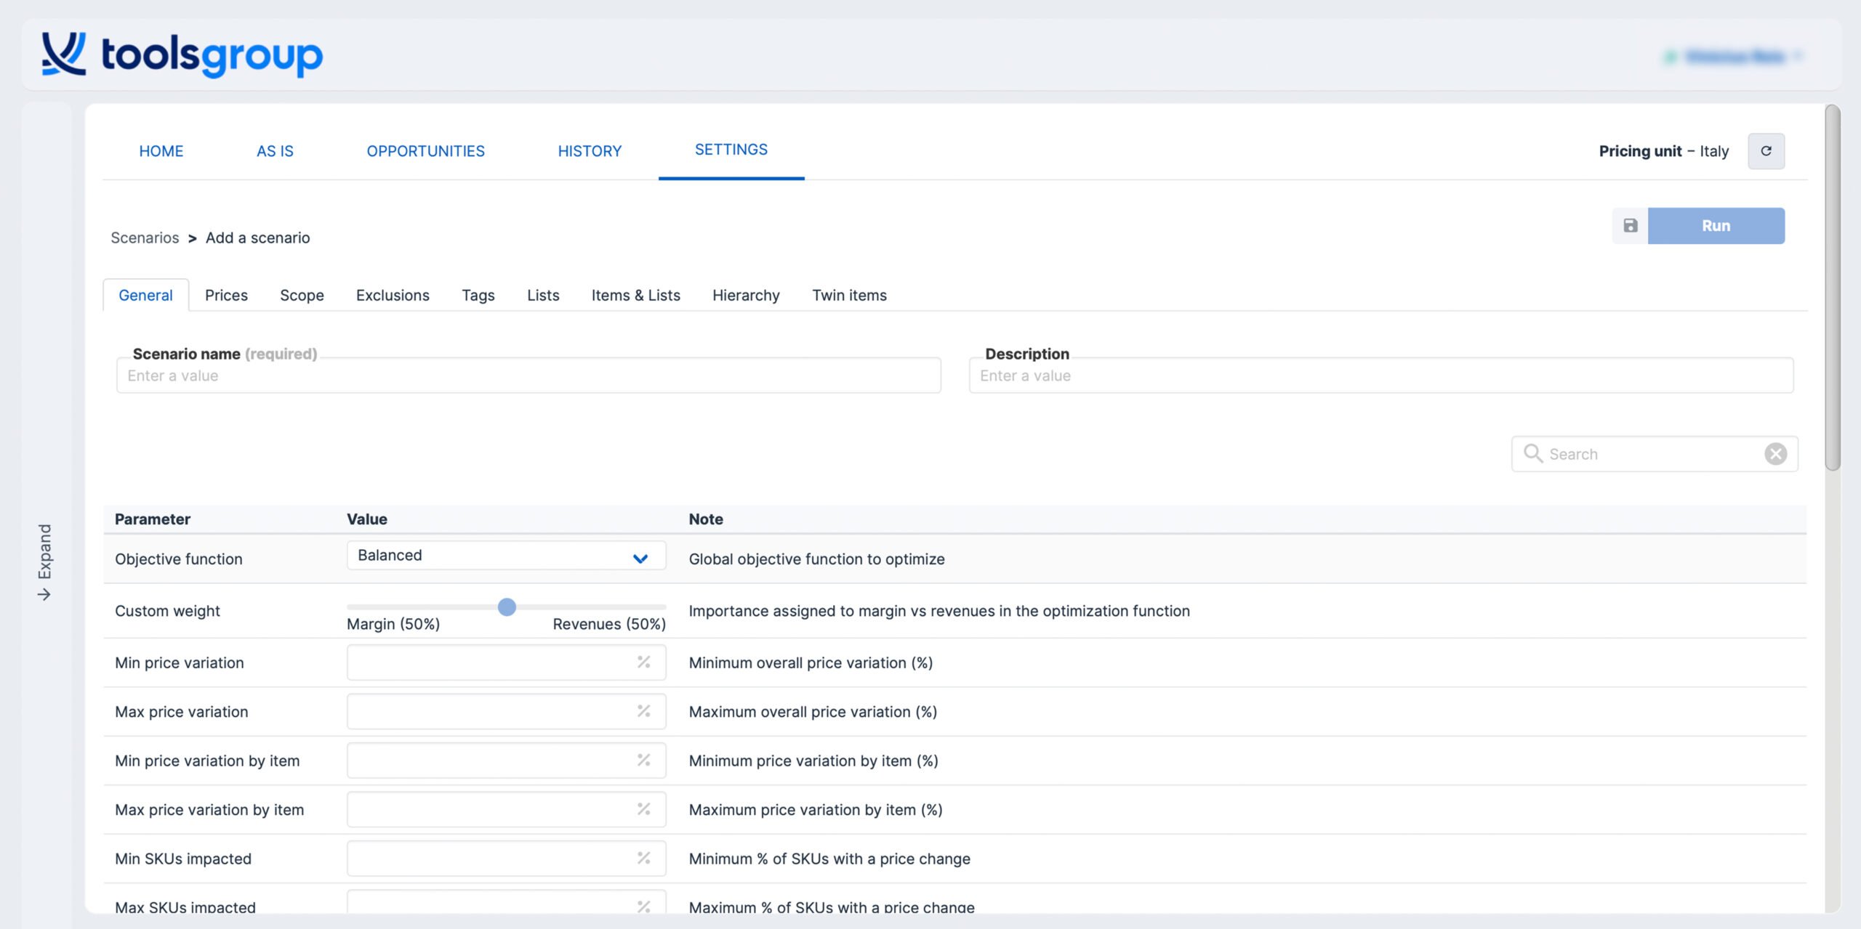This screenshot has width=1861, height=929.
Task: Click the Description input field
Action: 1380,376
